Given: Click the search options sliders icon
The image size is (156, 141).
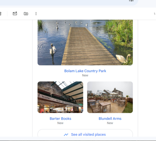Looking at the screenshot, I should 131,1.
